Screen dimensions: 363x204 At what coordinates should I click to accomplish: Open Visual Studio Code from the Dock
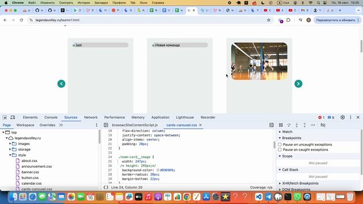coord(259,197)
